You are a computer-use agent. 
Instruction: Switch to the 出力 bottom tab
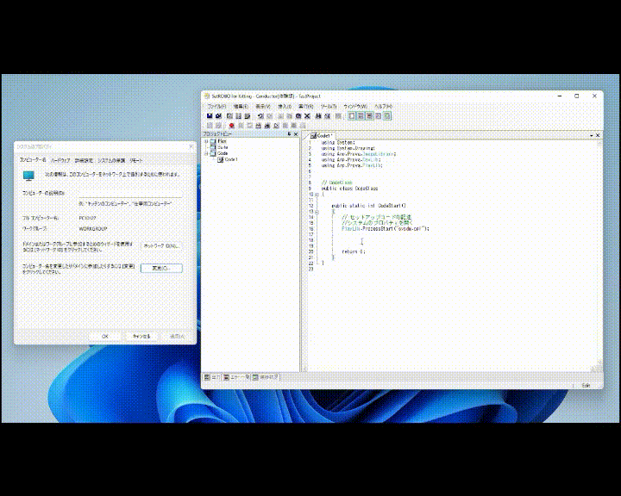click(212, 377)
